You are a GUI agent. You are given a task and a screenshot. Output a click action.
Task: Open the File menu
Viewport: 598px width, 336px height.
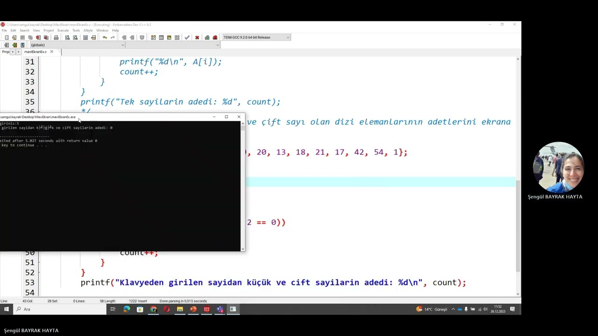pyautogui.click(x=4, y=30)
